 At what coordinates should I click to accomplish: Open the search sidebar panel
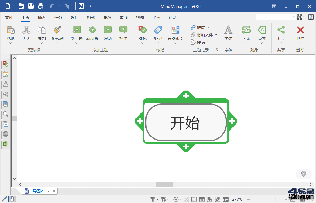point(6,114)
